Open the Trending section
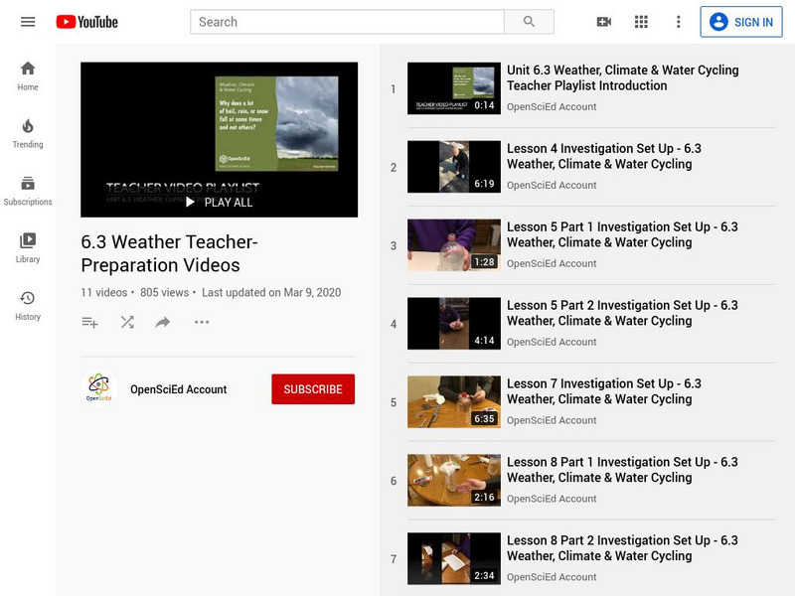This screenshot has height=596, width=795. pos(28,132)
